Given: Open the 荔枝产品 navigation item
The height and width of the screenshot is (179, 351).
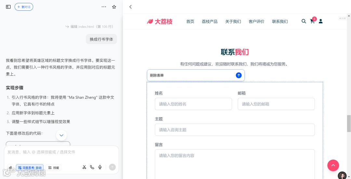Looking at the screenshot, I should coord(210,22).
